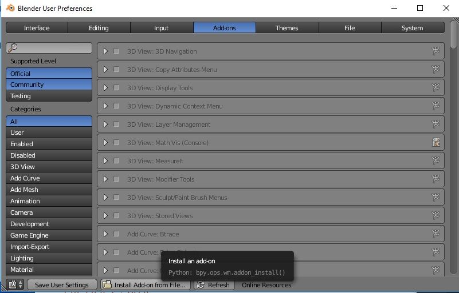Enable the MeasureIt add-on checkbox
Image resolution: width=459 pixels, height=293 pixels.
tap(116, 161)
